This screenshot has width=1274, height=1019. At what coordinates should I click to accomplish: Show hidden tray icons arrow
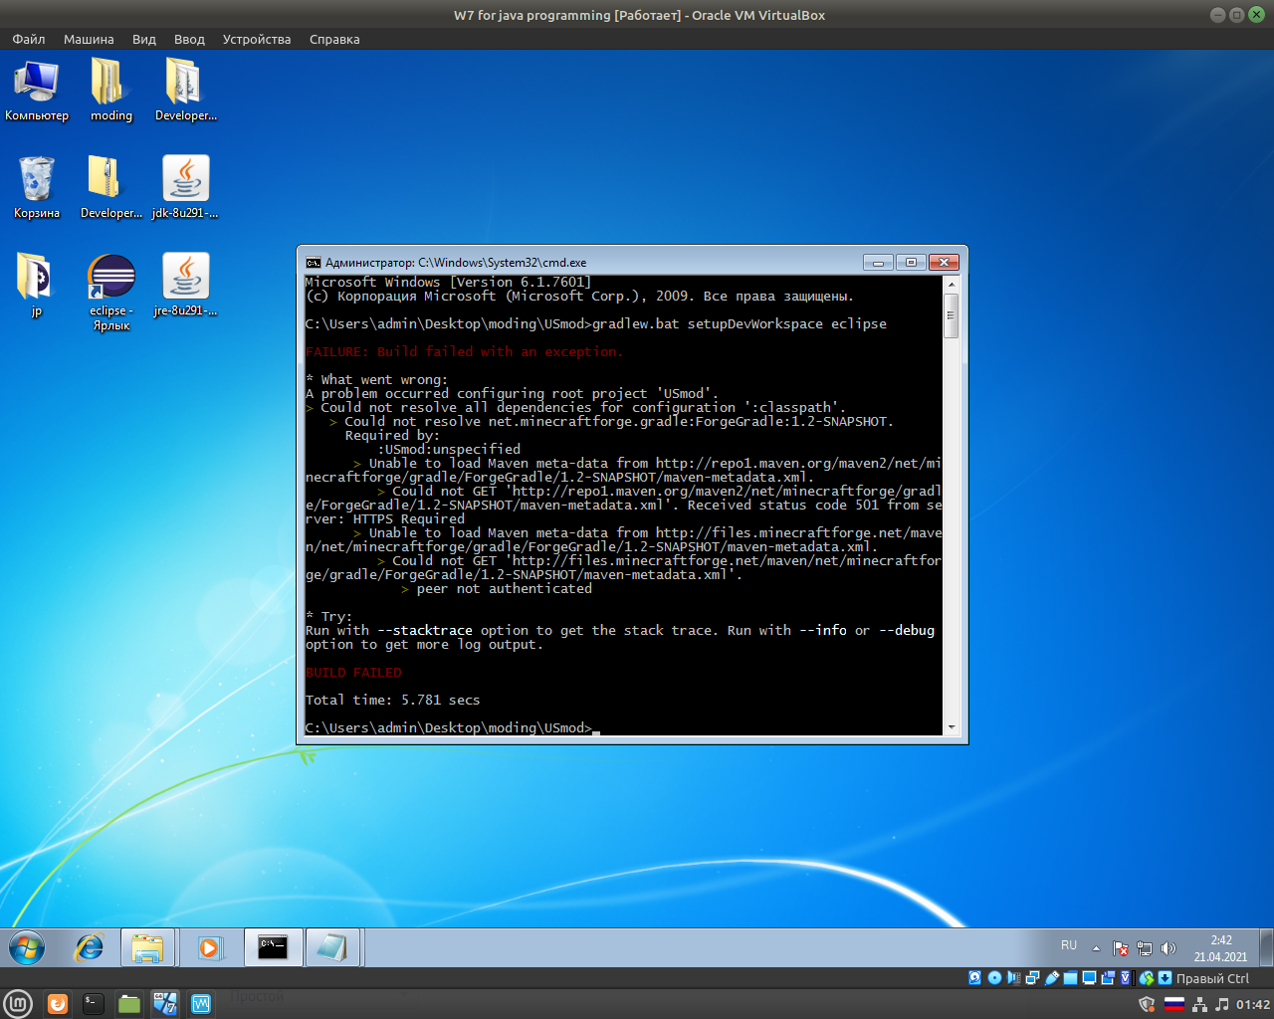click(1096, 948)
